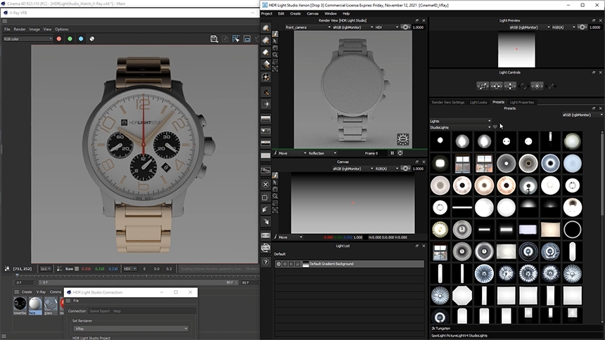
Task: Open the Create menu in HDR Light Studio
Action: pyautogui.click(x=295, y=13)
